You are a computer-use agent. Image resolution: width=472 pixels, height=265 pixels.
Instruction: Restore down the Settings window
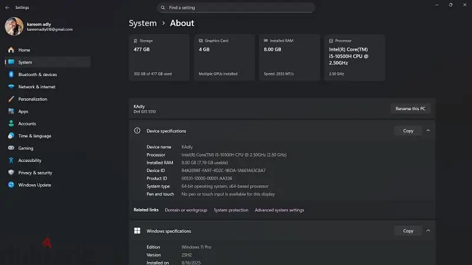[451, 5]
